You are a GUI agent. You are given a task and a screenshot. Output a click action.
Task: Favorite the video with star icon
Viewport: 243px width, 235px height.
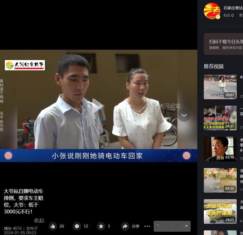coord(101,226)
